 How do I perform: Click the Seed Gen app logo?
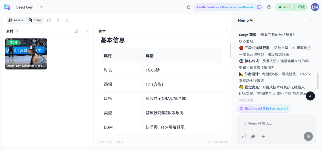point(7,7)
